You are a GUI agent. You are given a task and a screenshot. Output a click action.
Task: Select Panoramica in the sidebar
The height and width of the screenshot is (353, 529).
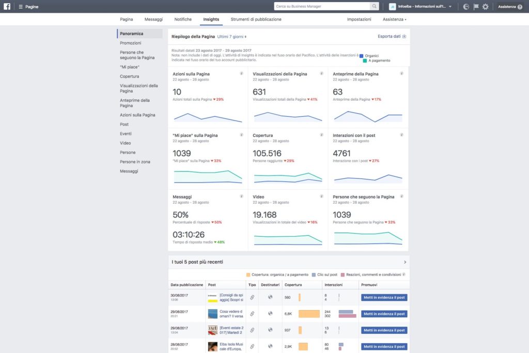pyautogui.click(x=140, y=34)
